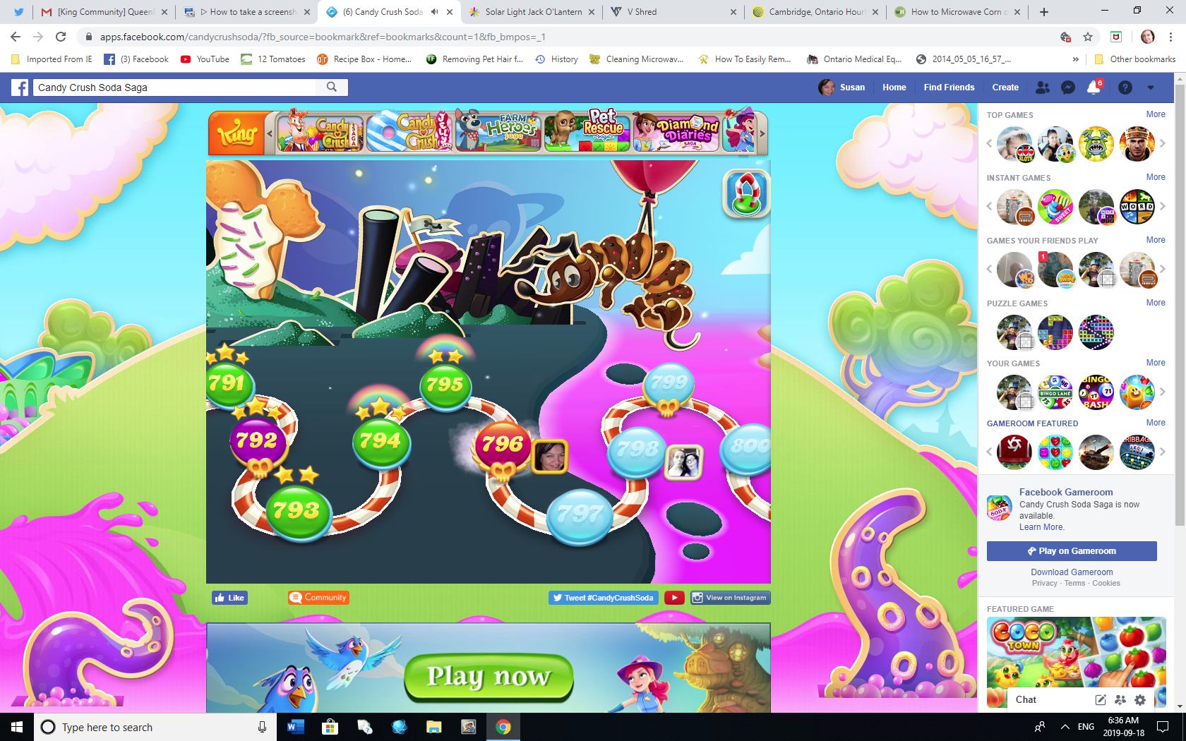Viewport: 1186px width, 741px height.
Task: Open Download Gameroom link
Action: 1072,572
